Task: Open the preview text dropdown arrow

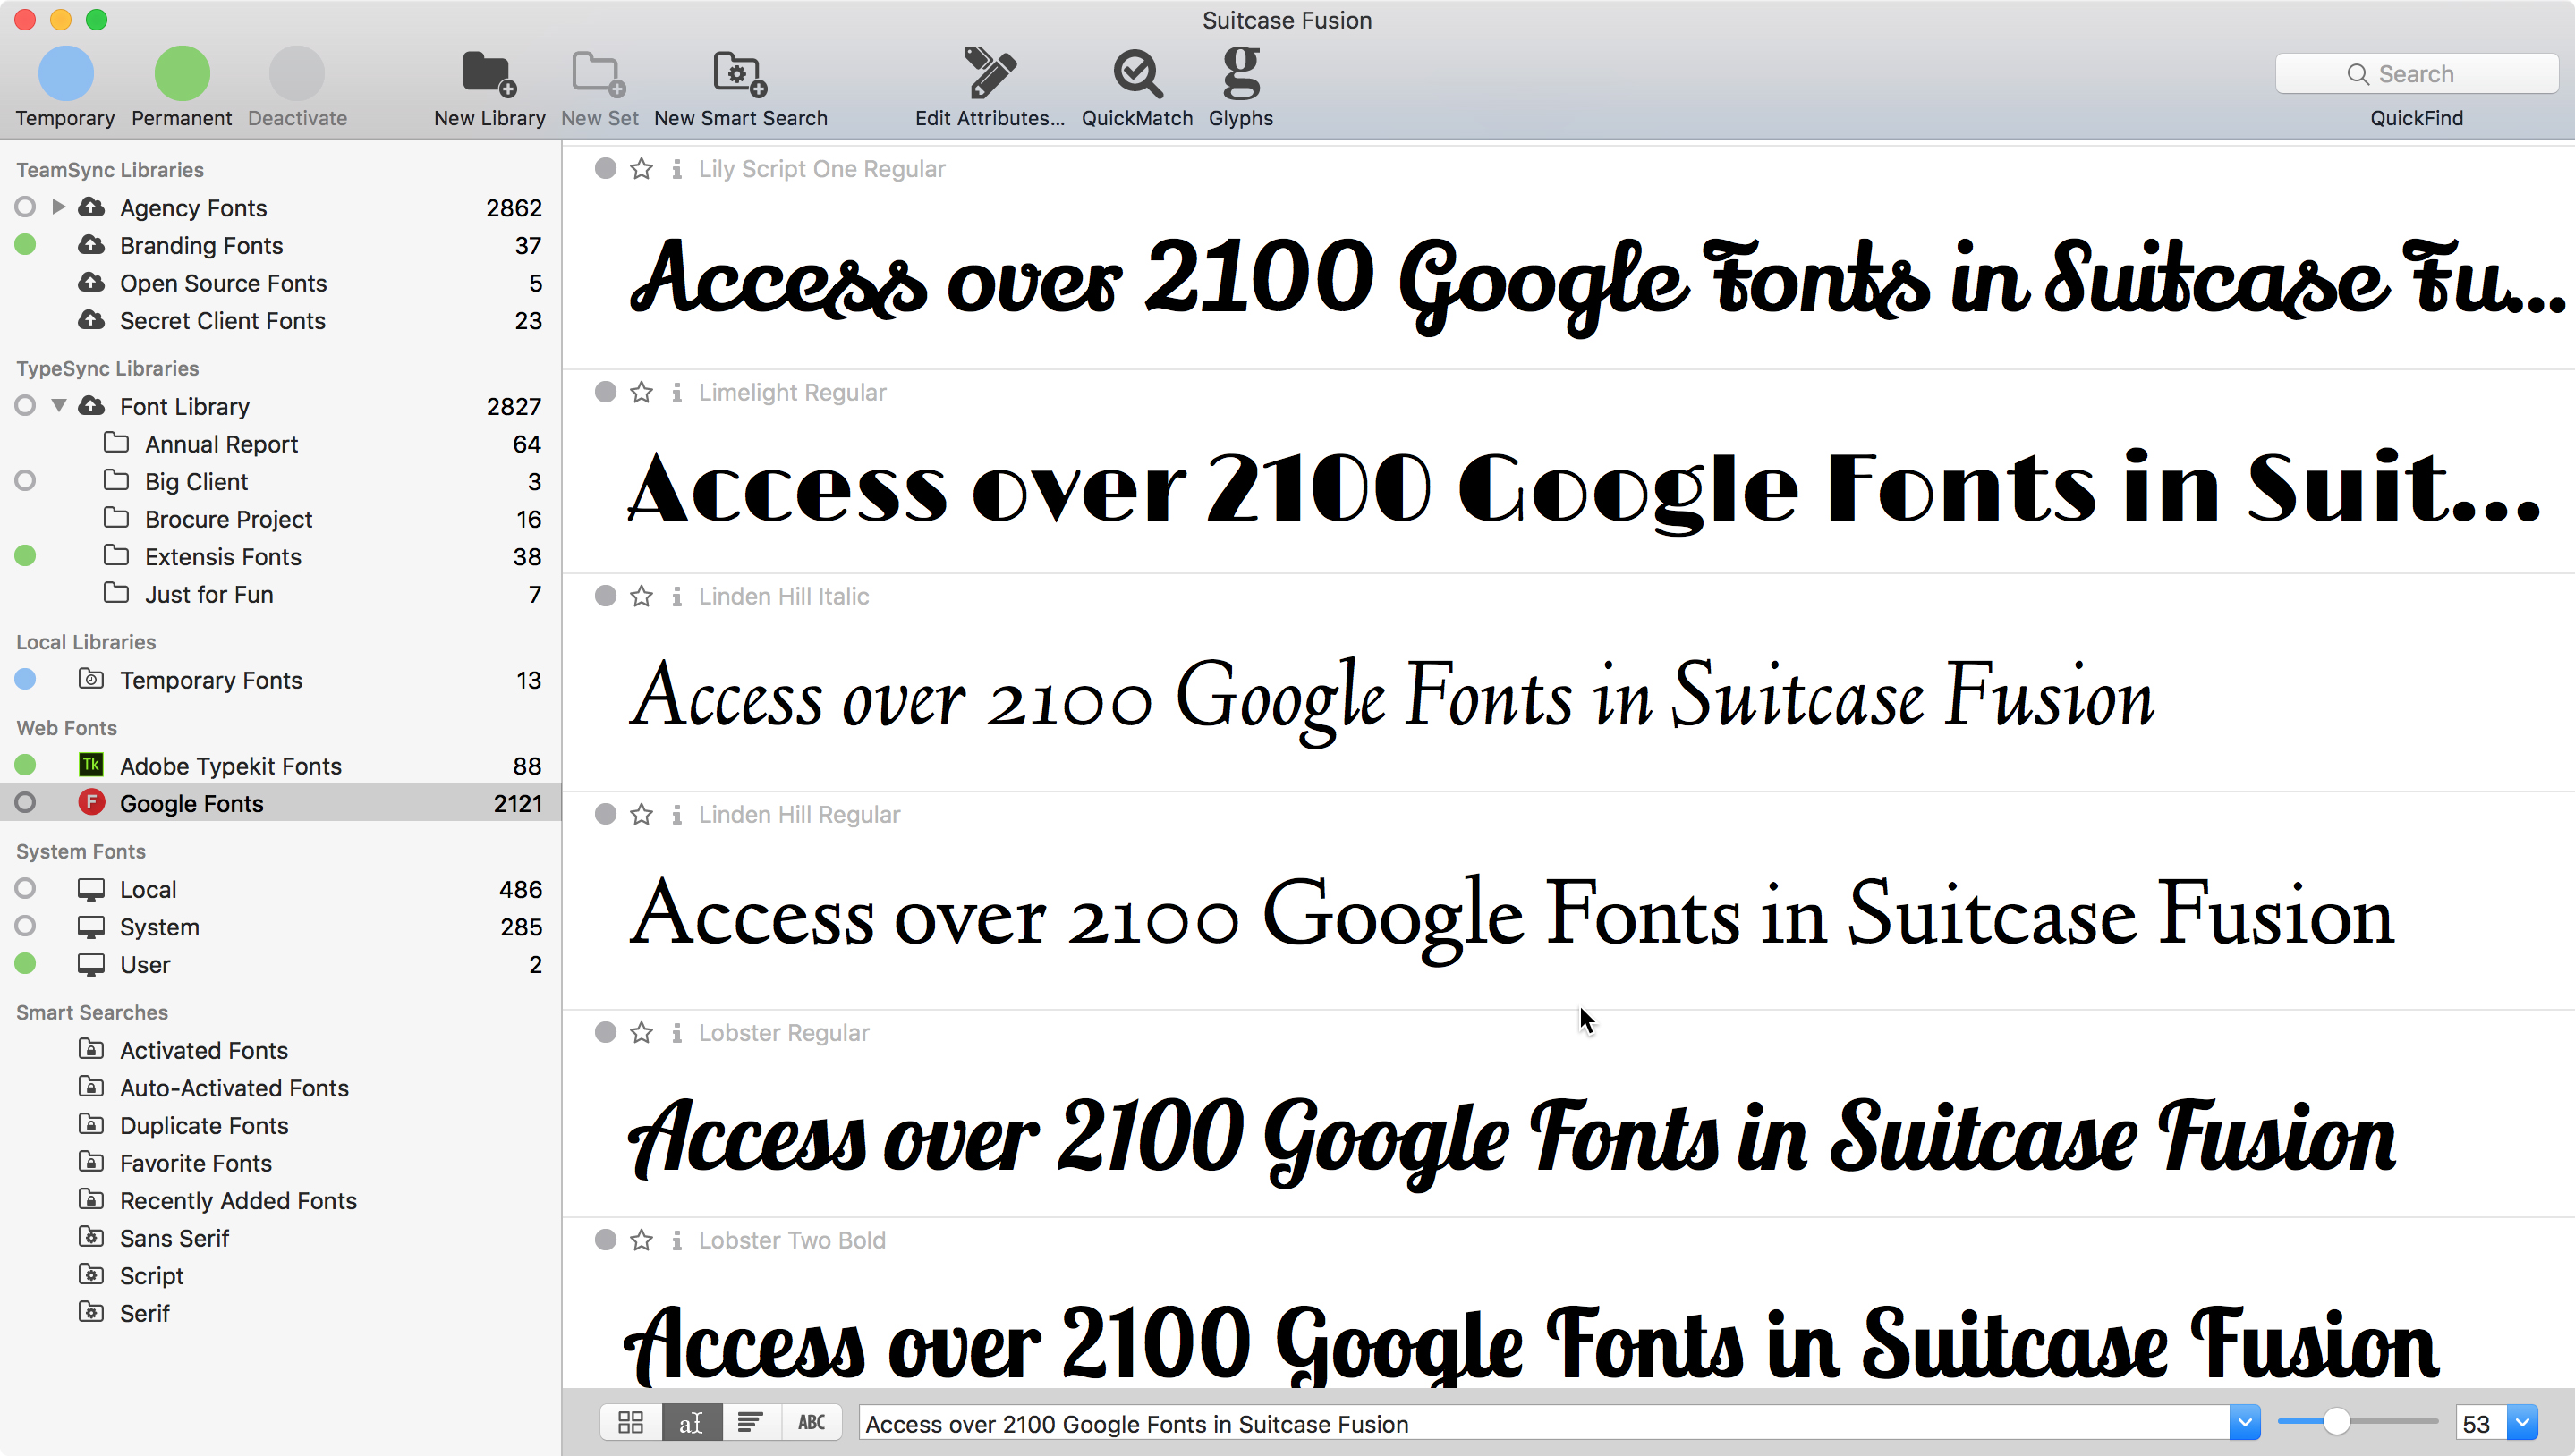Action: pos(2244,1422)
